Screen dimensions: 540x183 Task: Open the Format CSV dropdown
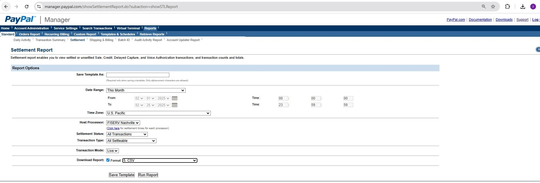(160, 160)
